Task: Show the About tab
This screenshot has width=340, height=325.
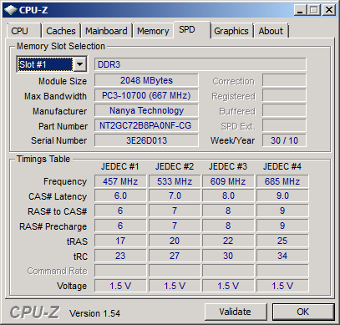Action: click(x=271, y=31)
